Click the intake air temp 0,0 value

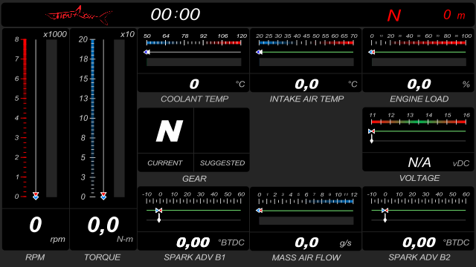[306, 84]
